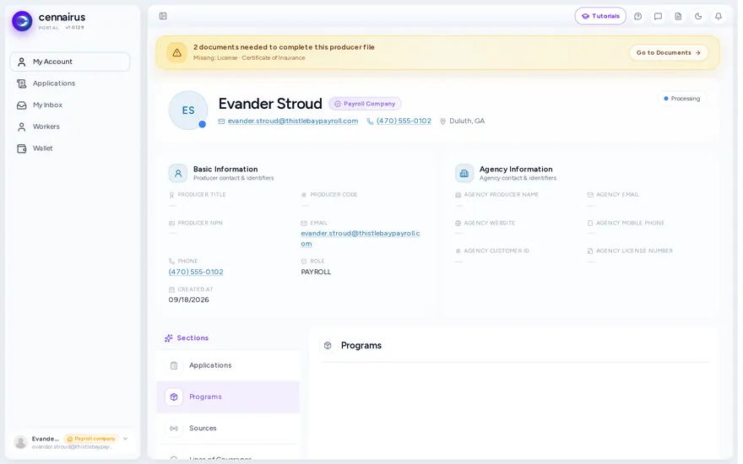Open the document icon in top bar
Viewport: 743px width, 464px height.
click(x=678, y=16)
